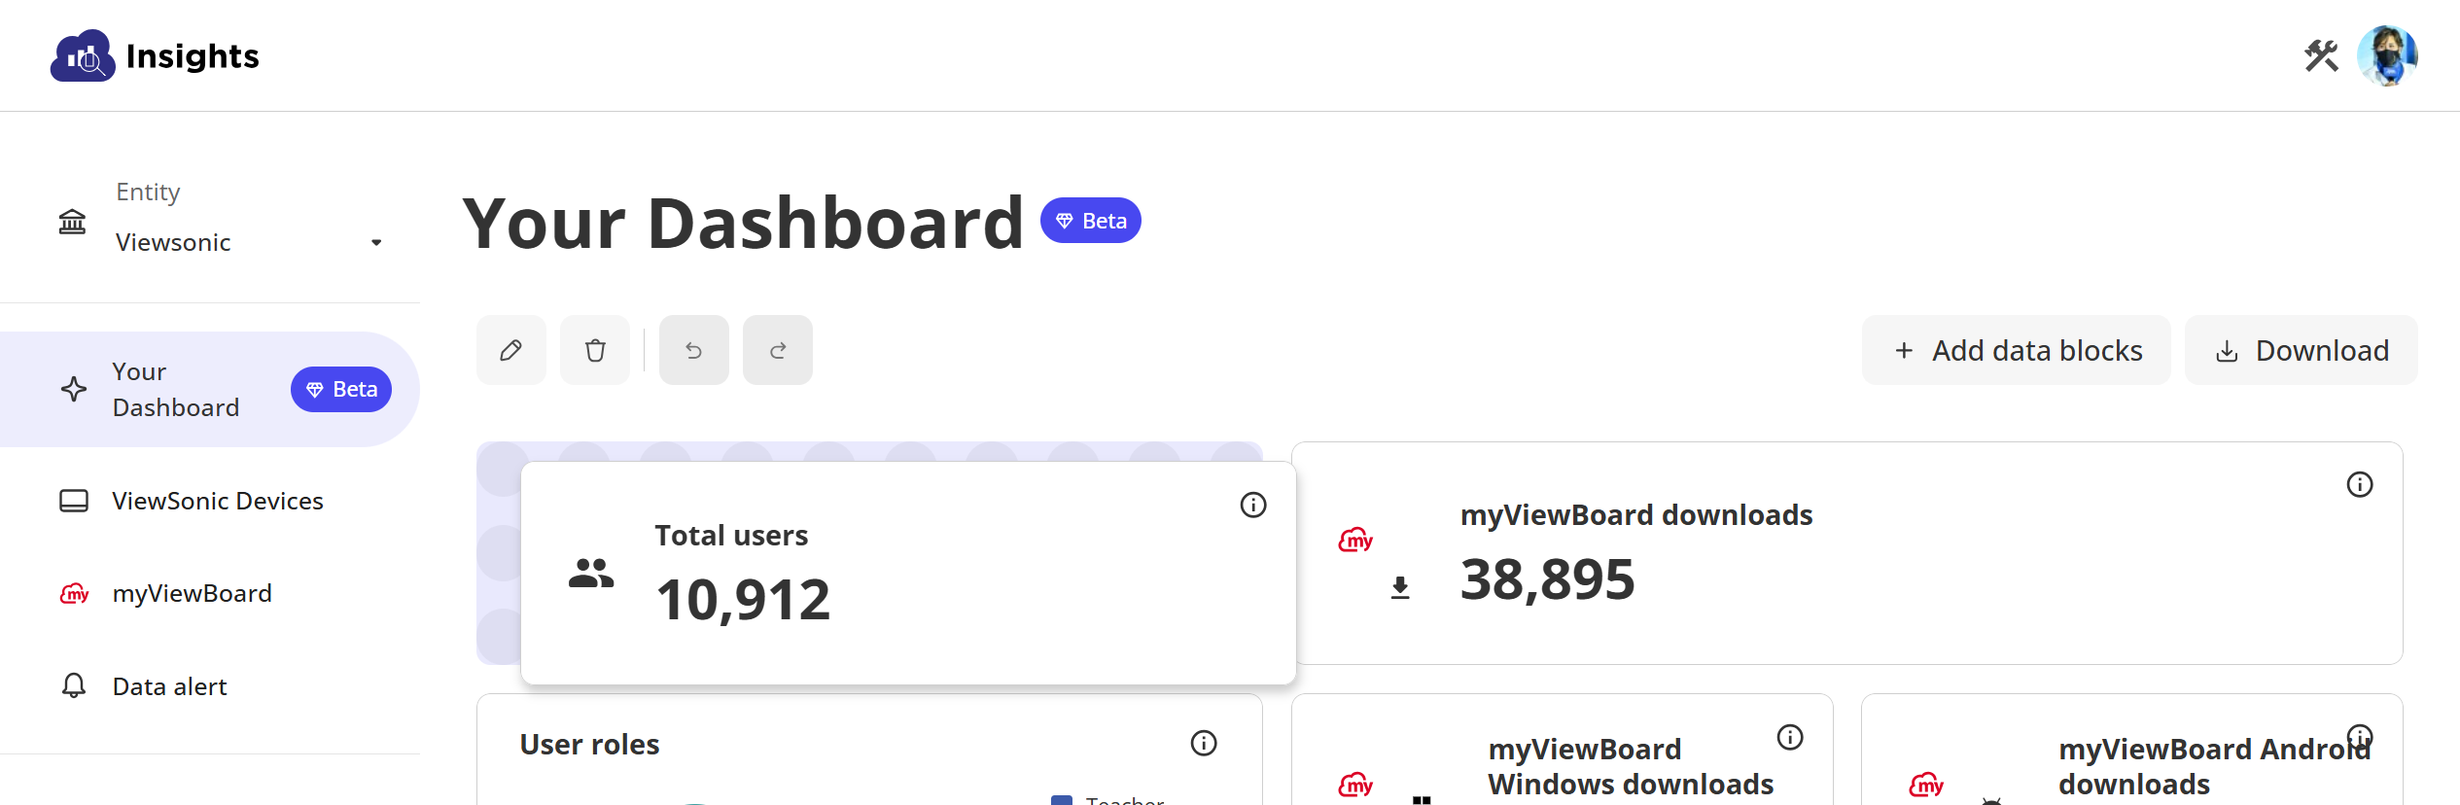Click Add data blocks button
The image size is (2460, 805).
[2017, 350]
